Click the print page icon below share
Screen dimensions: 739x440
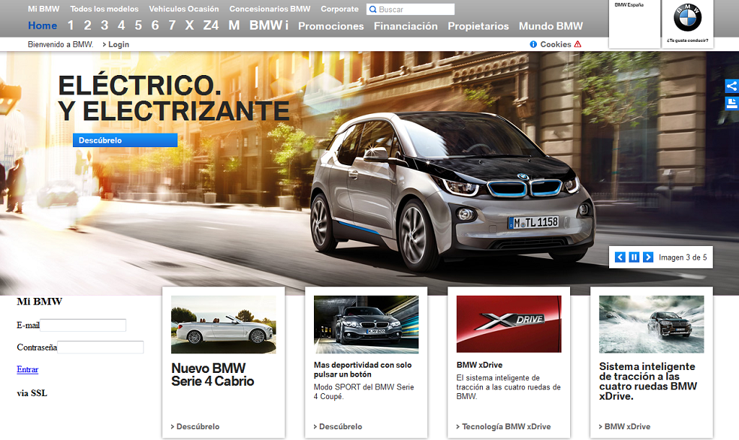tap(732, 103)
